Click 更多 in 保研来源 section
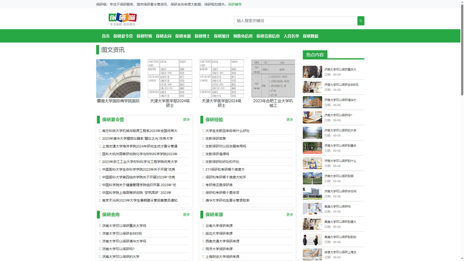Image resolution: width=464 pixels, height=261 pixels. [x=290, y=215]
